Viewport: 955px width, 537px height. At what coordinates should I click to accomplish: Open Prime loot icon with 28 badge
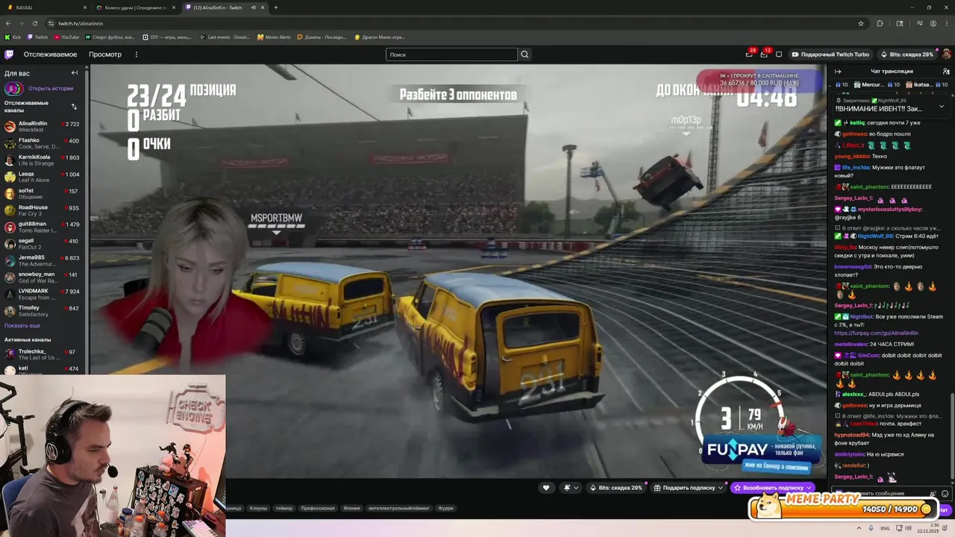749,54
